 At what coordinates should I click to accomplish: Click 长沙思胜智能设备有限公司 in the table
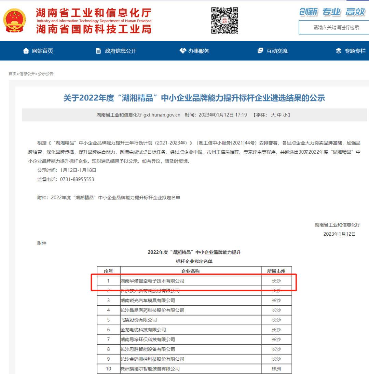(x=148, y=349)
